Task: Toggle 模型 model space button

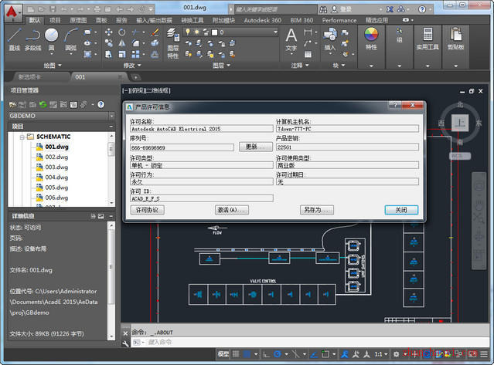Action: coord(223,354)
